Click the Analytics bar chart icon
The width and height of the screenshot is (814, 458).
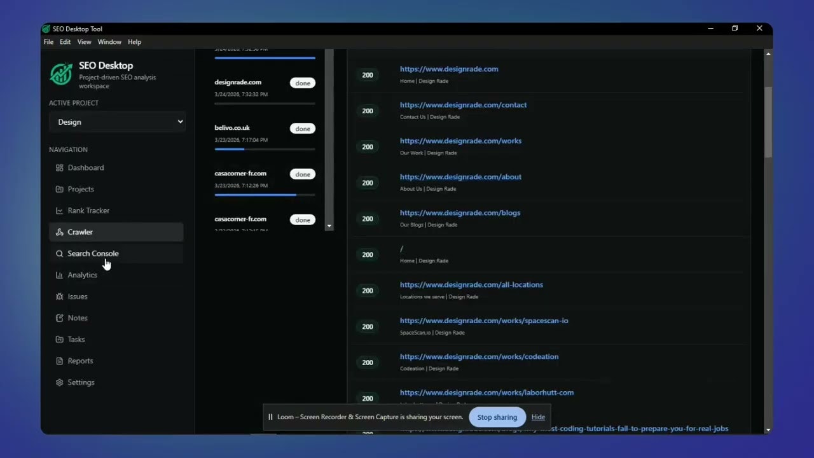click(59, 275)
